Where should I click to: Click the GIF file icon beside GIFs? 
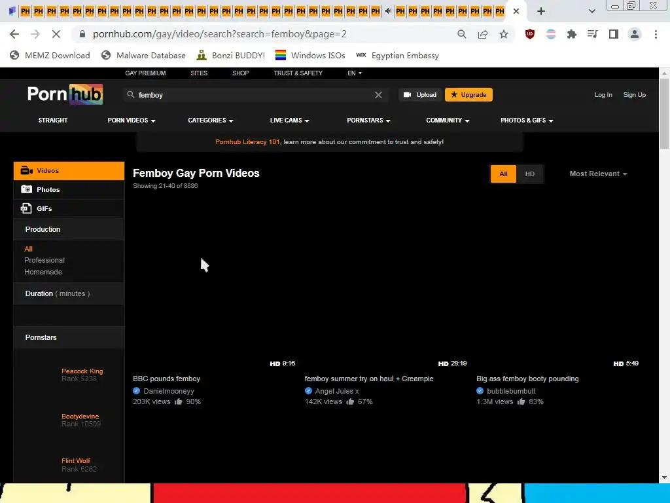coord(26,208)
